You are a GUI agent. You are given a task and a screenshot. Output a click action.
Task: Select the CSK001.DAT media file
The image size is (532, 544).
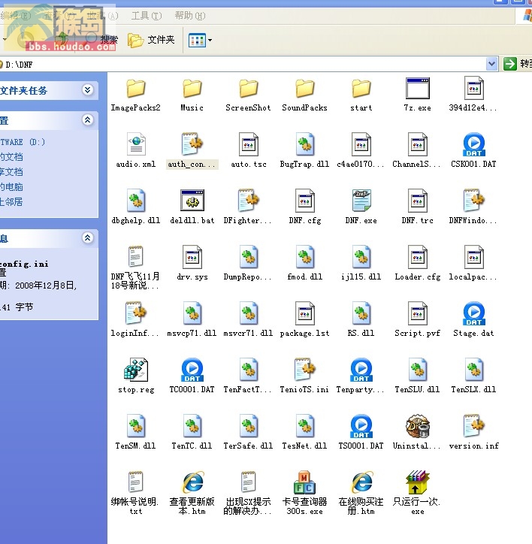473,144
